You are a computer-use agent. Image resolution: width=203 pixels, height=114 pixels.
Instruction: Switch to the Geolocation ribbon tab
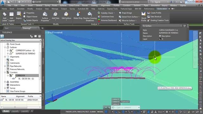pyautogui.click(x=162, y=9)
